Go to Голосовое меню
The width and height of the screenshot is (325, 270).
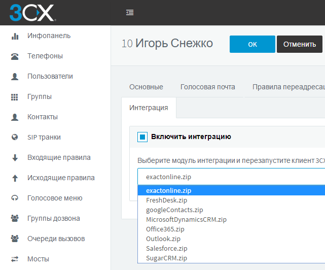pos(55,198)
